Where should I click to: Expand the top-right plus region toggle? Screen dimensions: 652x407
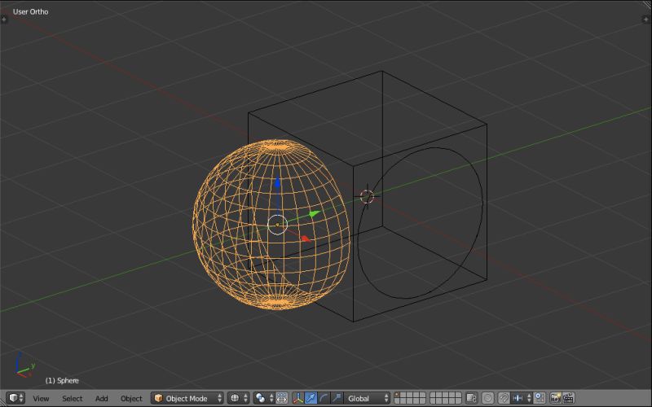(x=647, y=19)
